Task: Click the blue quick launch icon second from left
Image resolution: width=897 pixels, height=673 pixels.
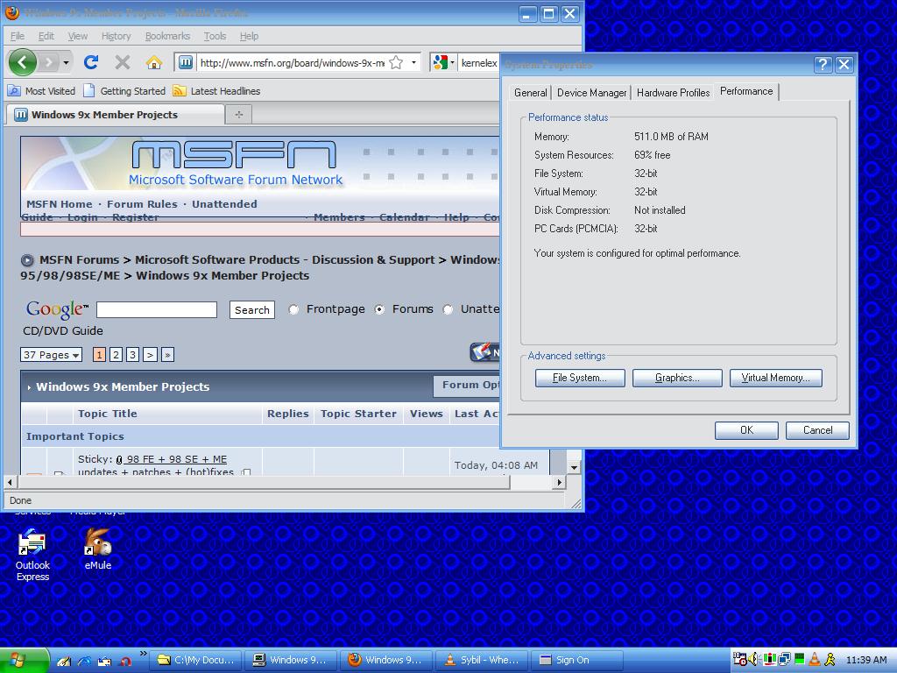Action: point(84,661)
